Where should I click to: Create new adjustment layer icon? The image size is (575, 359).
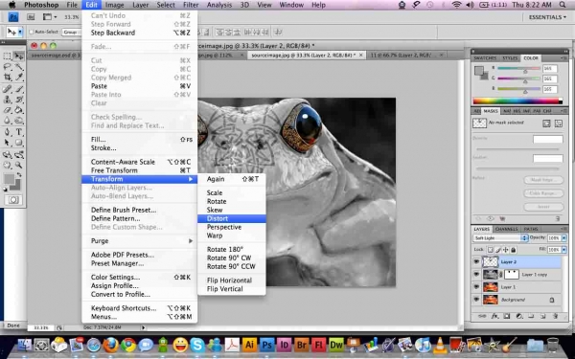click(519, 316)
